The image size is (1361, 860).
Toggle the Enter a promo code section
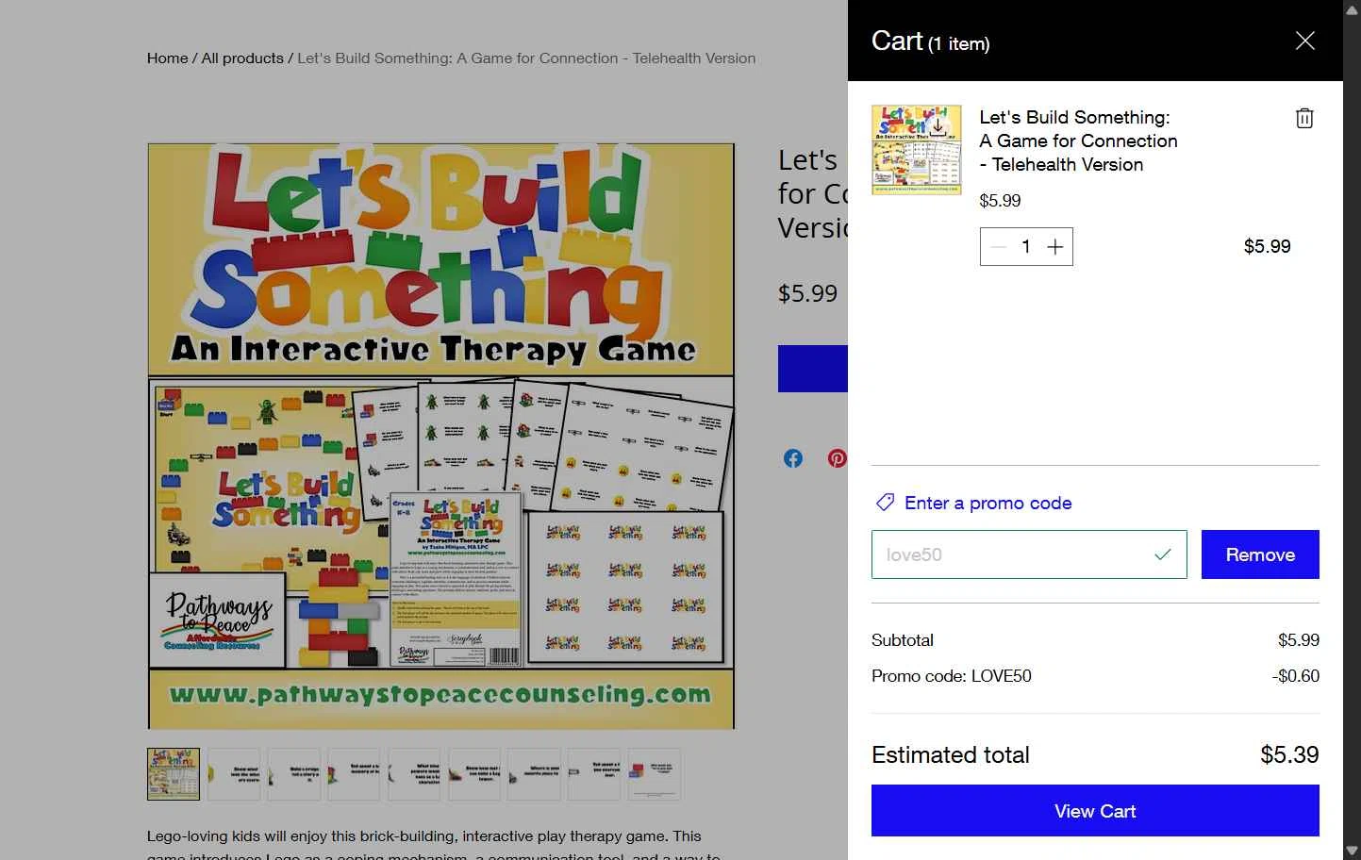click(x=988, y=503)
